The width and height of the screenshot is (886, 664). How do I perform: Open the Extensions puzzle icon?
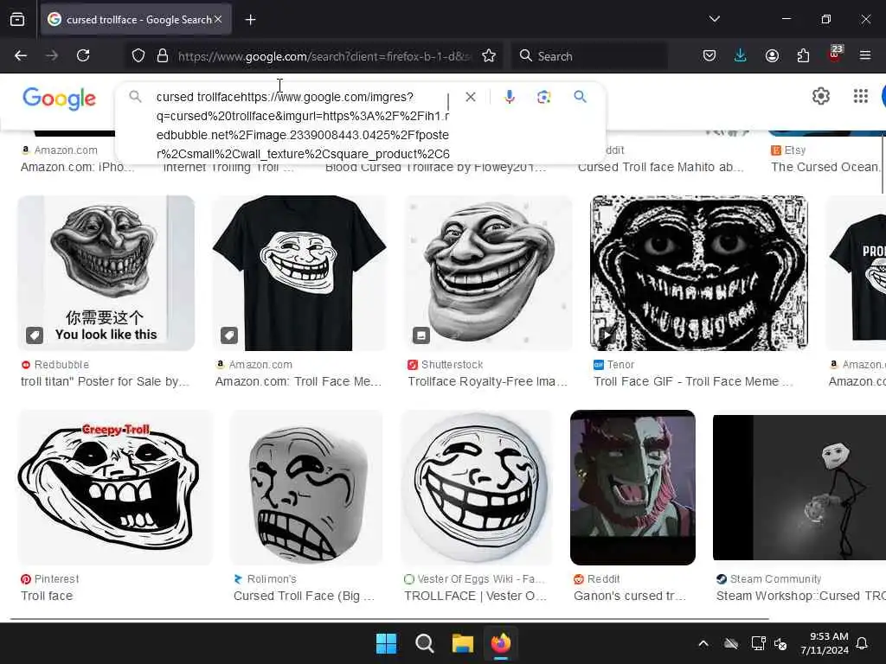point(803,55)
